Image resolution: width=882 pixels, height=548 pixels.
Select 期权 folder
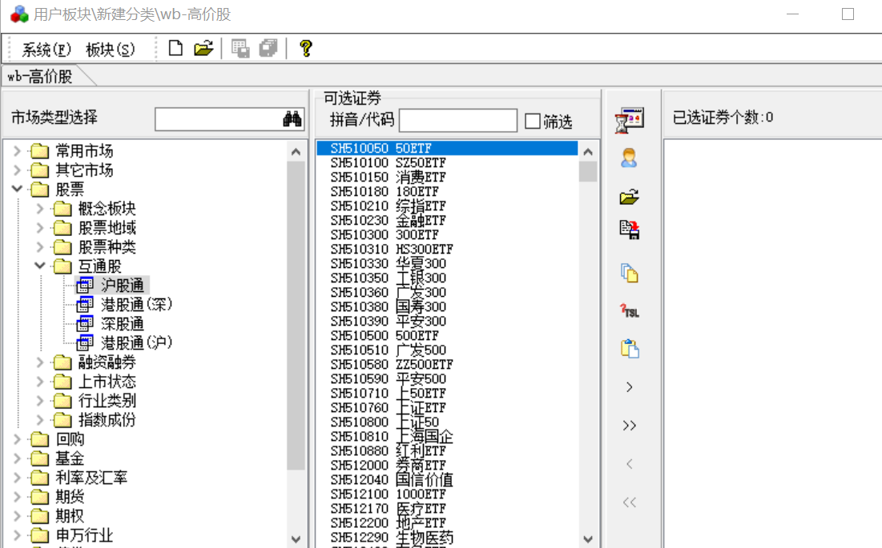tap(70, 516)
